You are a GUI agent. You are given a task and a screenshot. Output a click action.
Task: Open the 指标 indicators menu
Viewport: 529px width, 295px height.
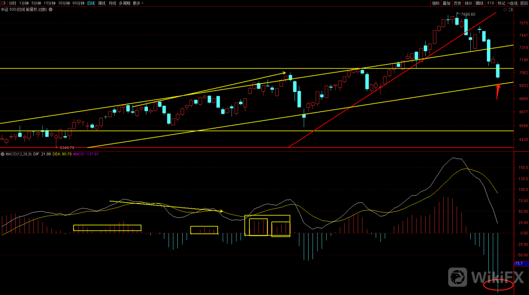click(x=435, y=3)
